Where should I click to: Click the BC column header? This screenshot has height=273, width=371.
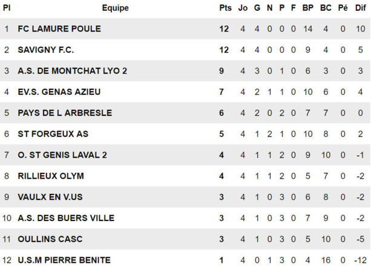tap(326, 8)
